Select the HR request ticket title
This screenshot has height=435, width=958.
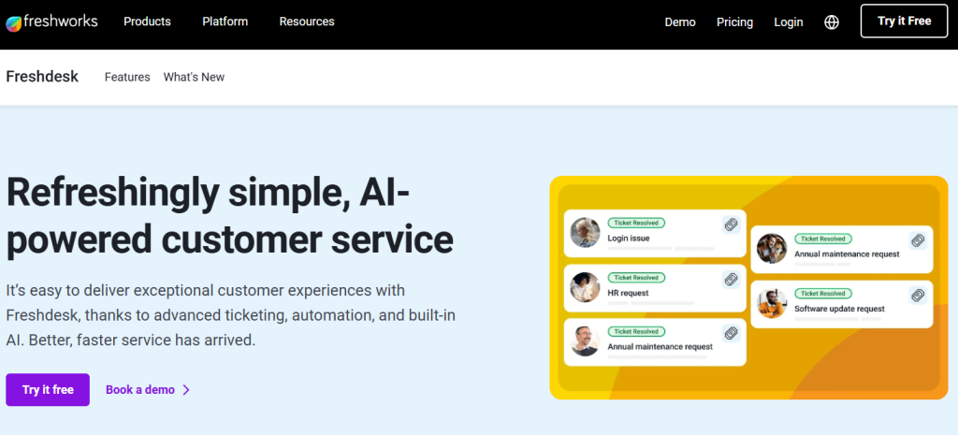pos(628,293)
